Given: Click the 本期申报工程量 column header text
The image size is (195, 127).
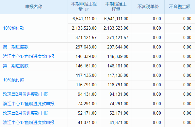Looking at the screenshot, I should pyautogui.click(x=84, y=7).
